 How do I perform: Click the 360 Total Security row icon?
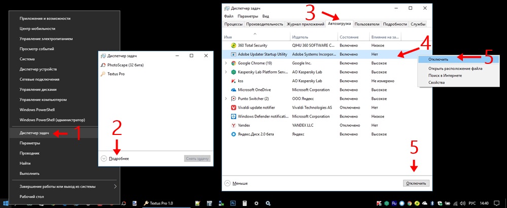pos(233,46)
